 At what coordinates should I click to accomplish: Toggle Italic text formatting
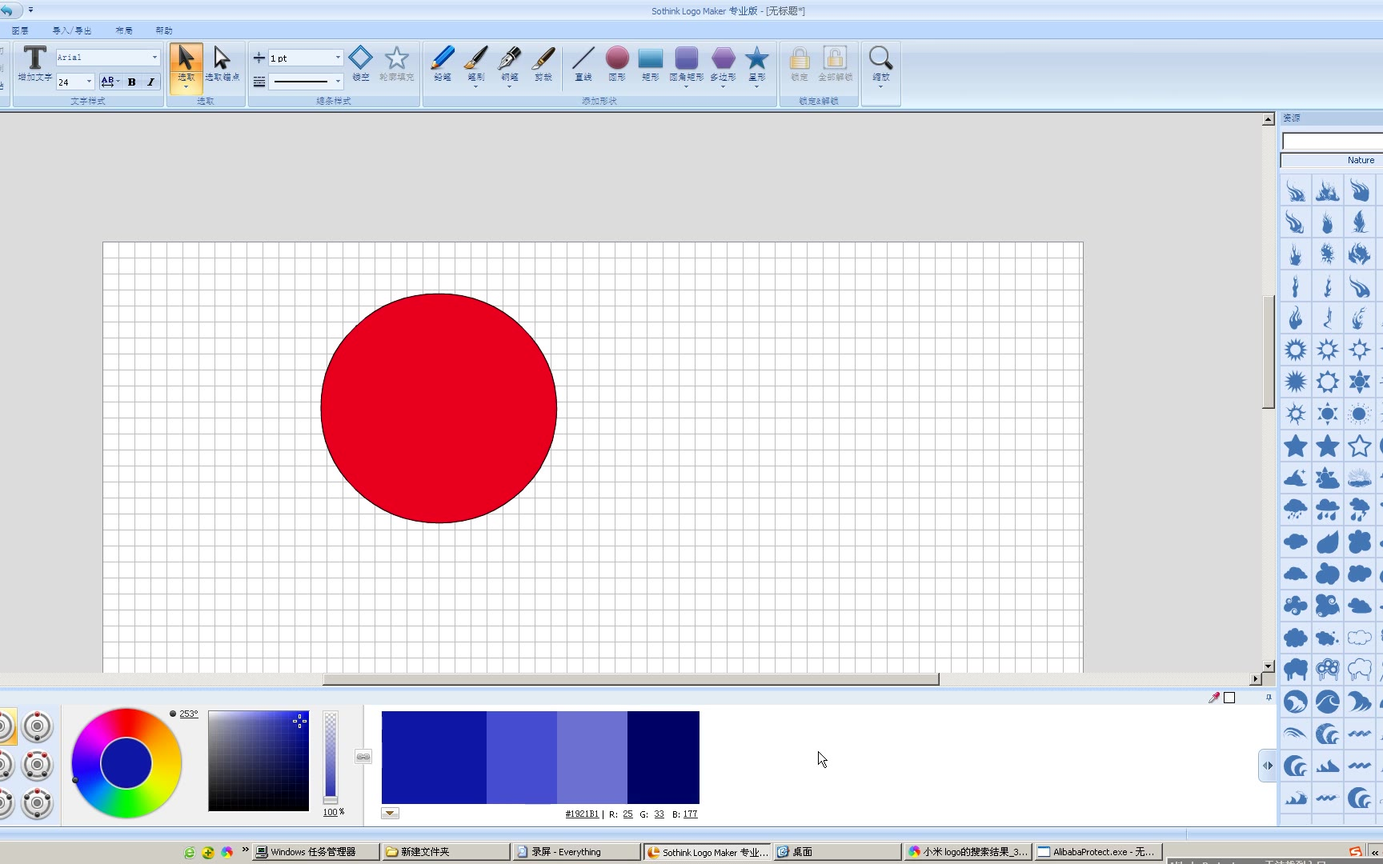coord(150,82)
